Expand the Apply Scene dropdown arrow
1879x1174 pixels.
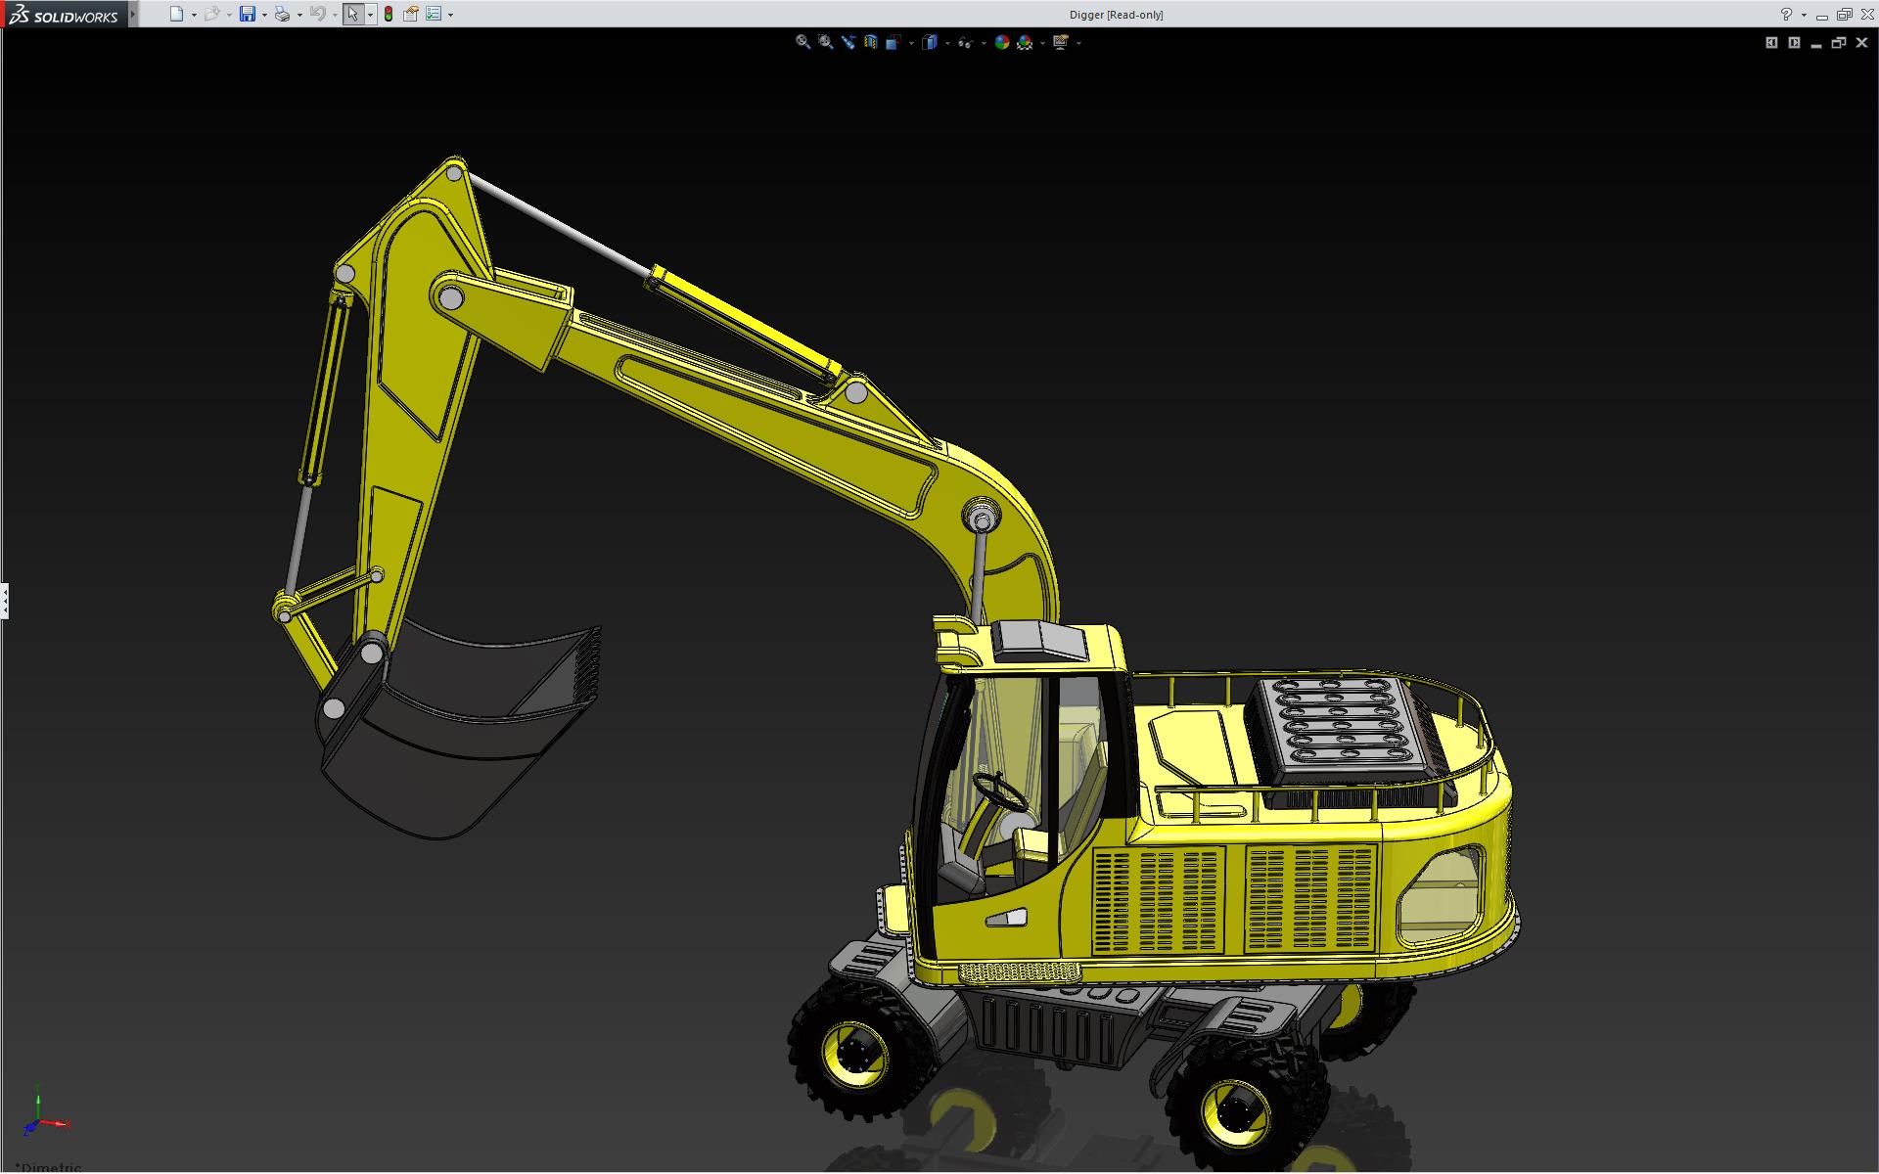tap(1042, 43)
